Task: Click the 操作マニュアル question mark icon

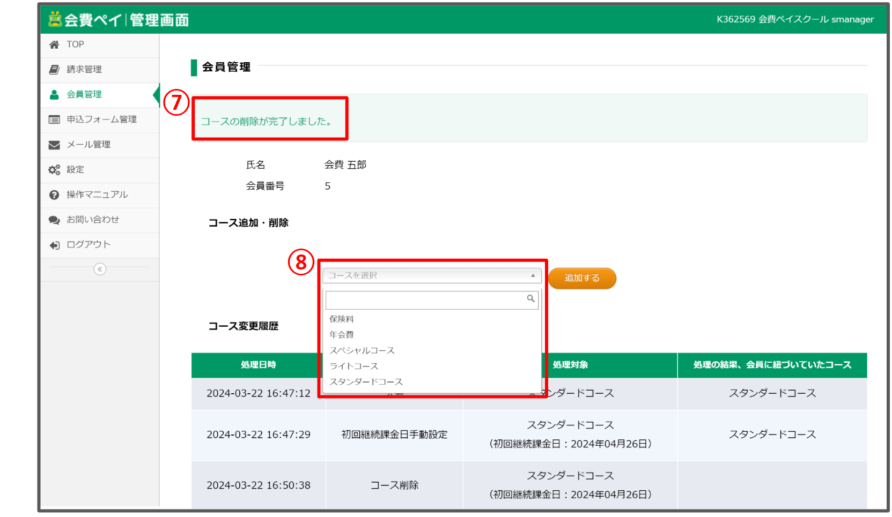Action: pyautogui.click(x=54, y=195)
